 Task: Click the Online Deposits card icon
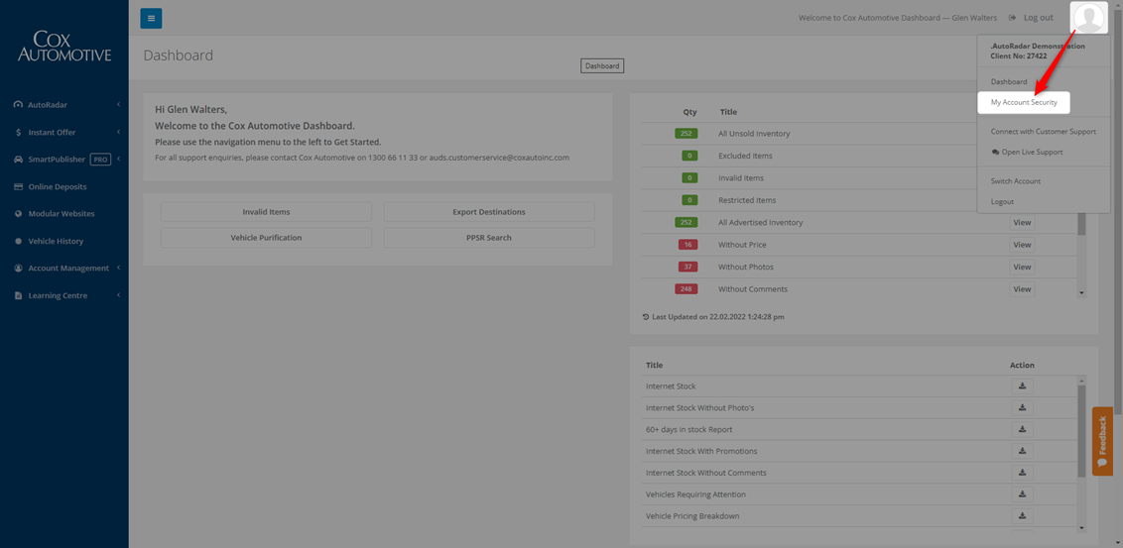18,186
